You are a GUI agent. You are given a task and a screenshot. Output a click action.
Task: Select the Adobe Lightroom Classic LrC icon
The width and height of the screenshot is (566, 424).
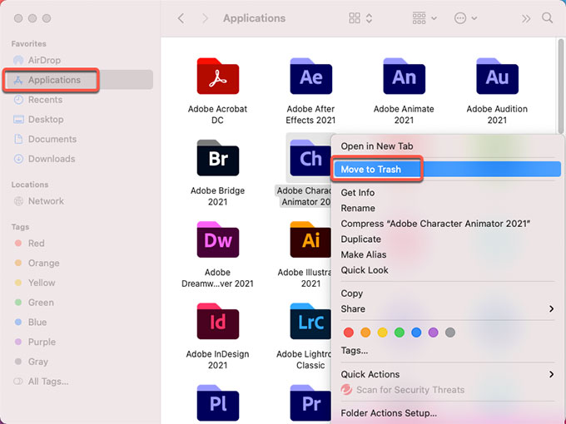[310, 322]
